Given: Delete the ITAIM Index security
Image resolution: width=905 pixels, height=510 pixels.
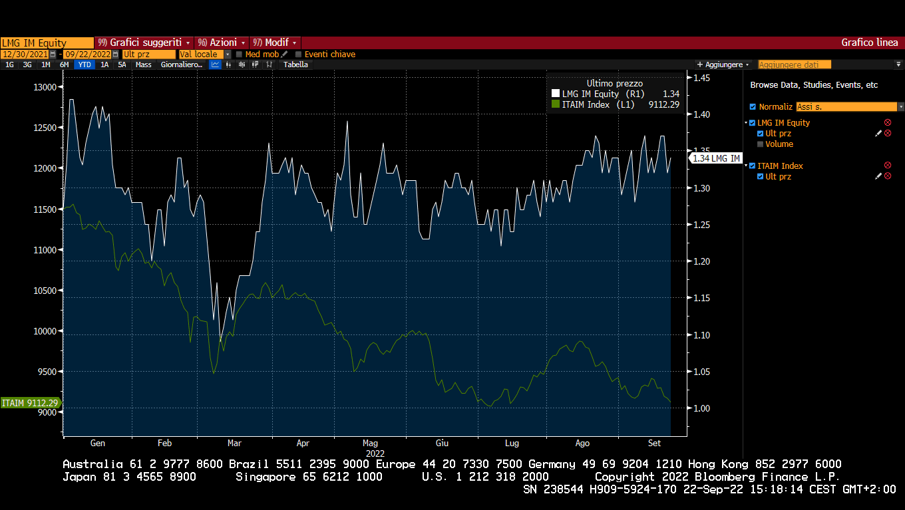Looking at the screenshot, I should pos(887,166).
